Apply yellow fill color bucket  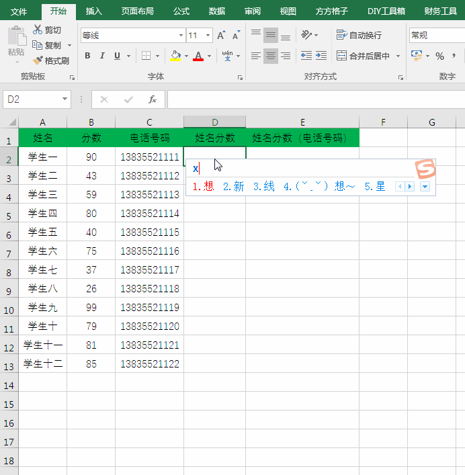coord(175,56)
